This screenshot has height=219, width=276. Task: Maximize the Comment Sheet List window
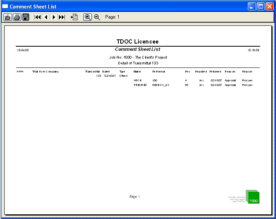tap(261, 7)
